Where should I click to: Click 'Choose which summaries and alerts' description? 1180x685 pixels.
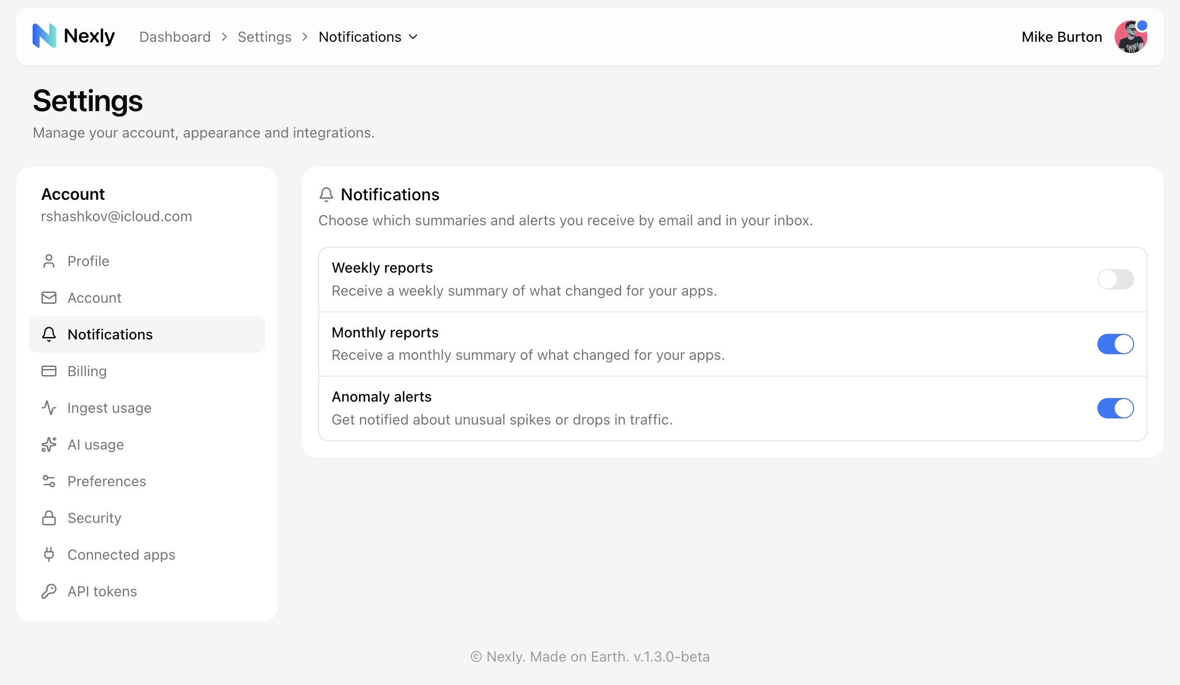click(566, 220)
